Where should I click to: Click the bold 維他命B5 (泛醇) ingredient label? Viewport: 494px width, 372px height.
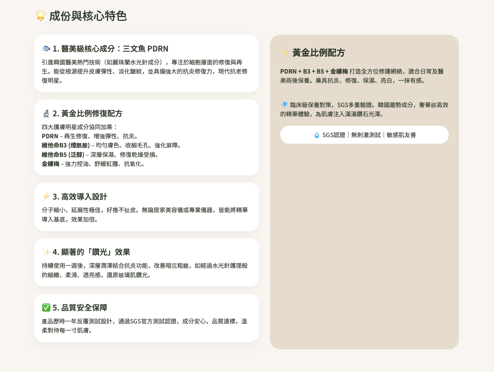(63, 155)
